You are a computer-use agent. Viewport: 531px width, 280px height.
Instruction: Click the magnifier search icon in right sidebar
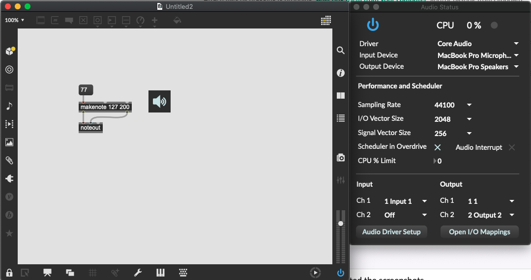tap(341, 51)
